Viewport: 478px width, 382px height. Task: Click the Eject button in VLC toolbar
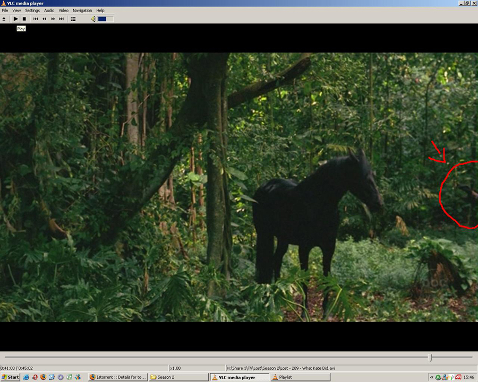point(4,19)
